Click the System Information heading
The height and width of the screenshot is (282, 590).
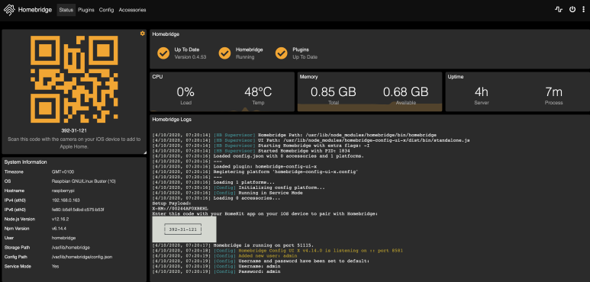click(x=26, y=162)
